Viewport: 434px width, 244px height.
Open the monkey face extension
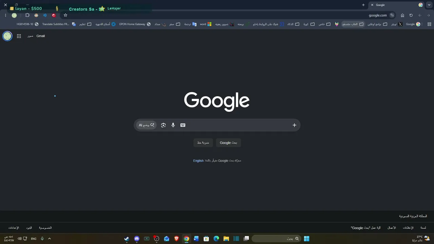(x=36, y=15)
